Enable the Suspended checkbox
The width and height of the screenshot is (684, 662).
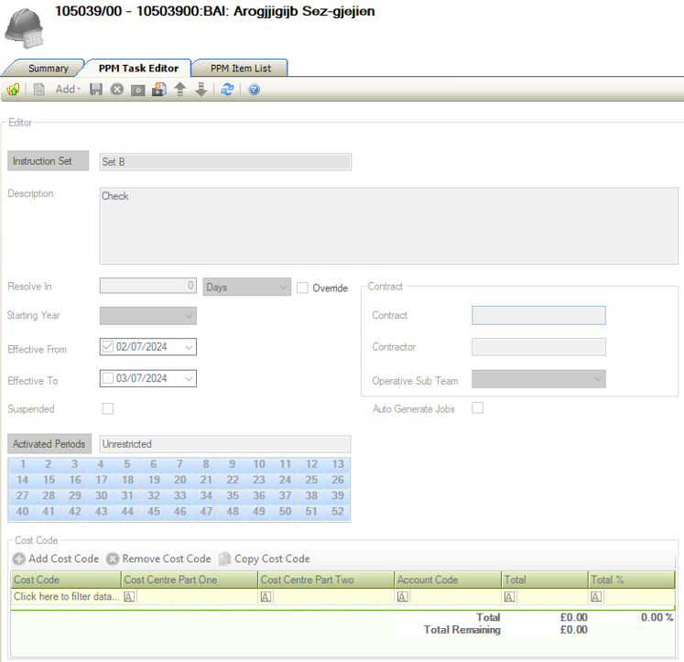[x=108, y=408]
